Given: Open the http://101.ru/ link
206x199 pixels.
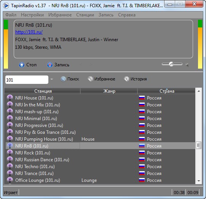Looking at the screenshot, I should click(29, 32).
